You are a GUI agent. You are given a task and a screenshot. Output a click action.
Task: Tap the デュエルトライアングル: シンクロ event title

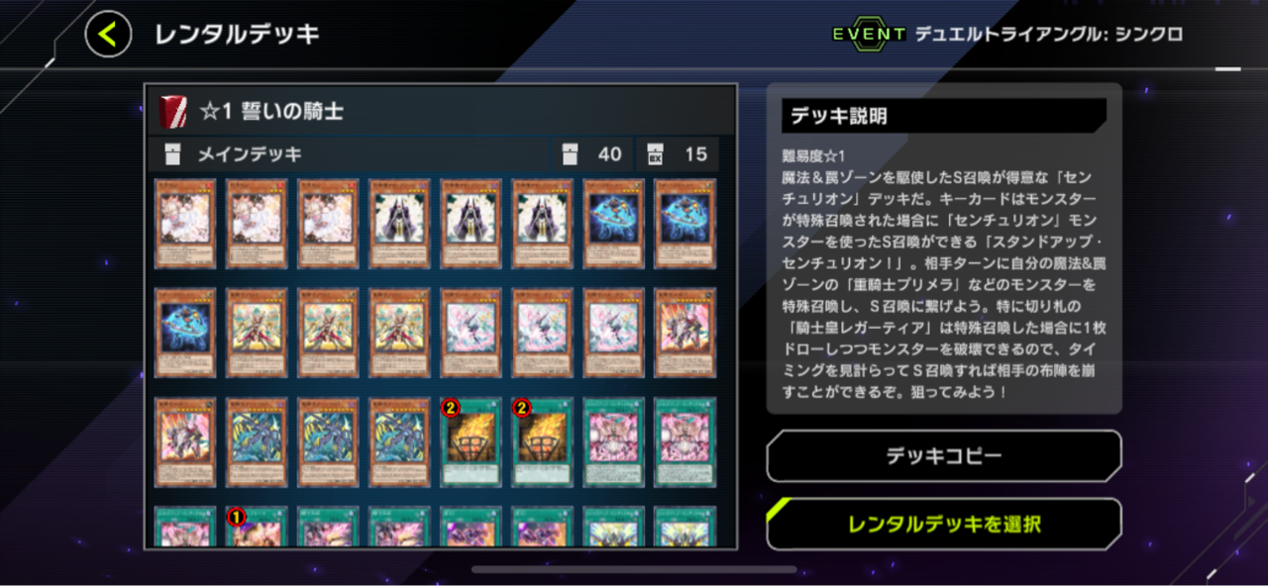pos(1048,34)
